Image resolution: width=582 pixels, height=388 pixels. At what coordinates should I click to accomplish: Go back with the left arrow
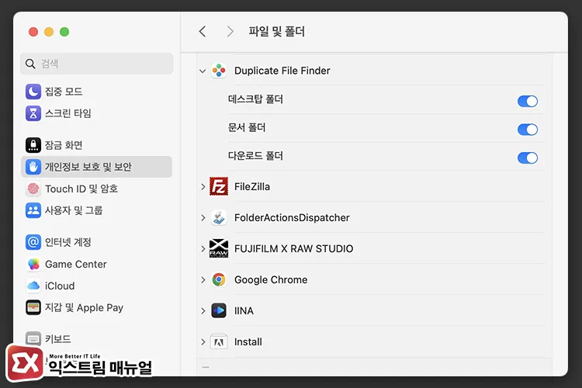click(x=203, y=32)
